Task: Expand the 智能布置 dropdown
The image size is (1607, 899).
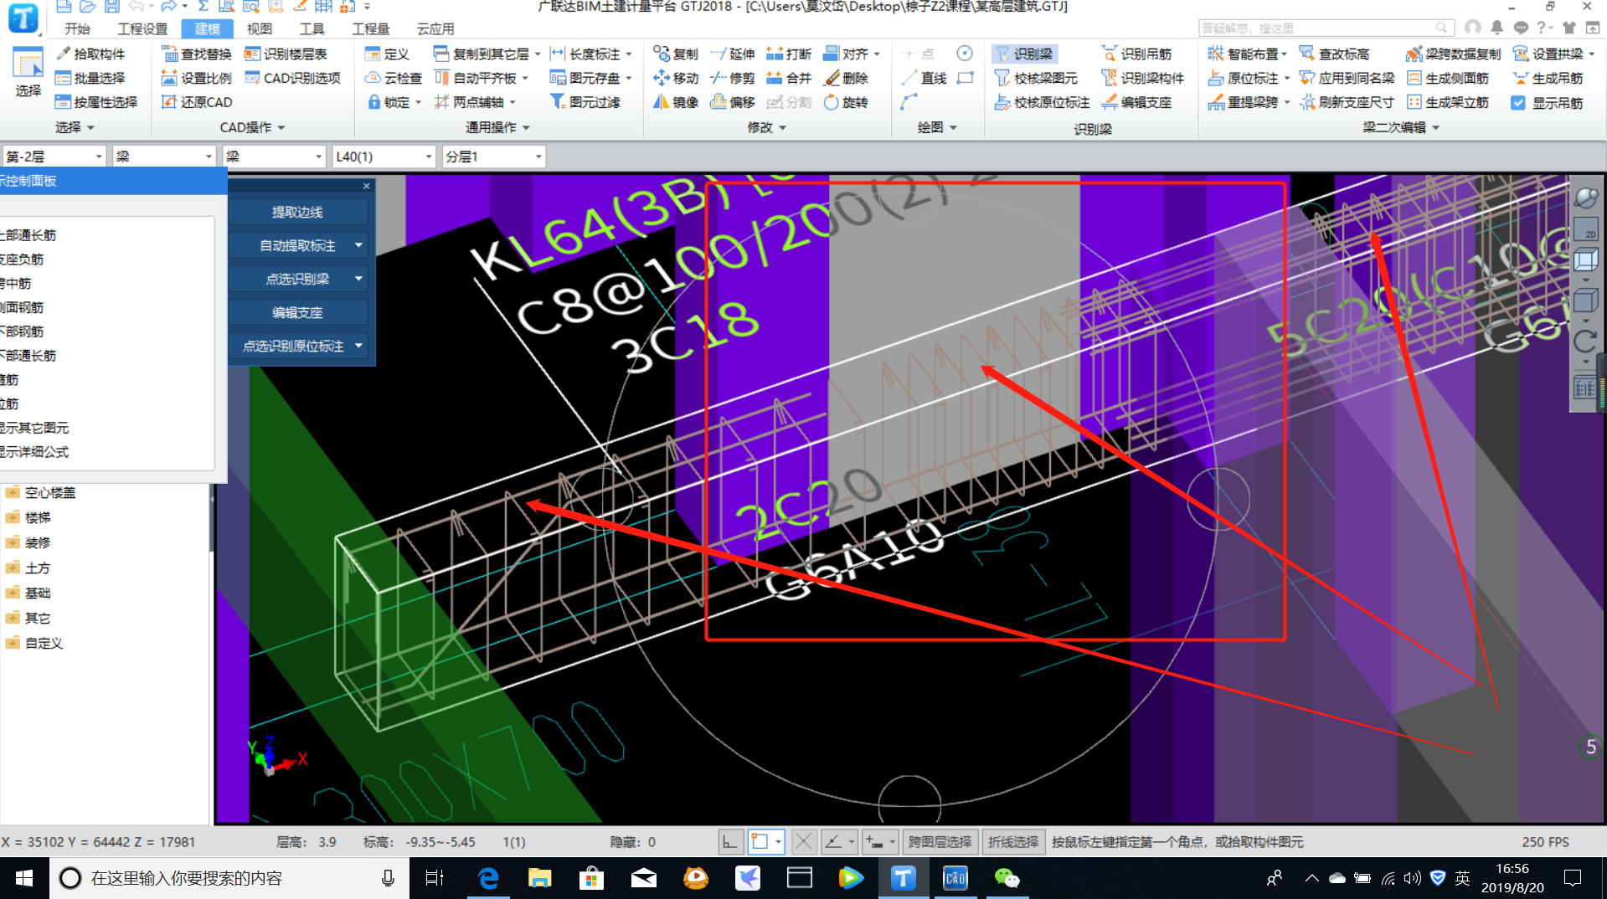Action: coord(1284,54)
